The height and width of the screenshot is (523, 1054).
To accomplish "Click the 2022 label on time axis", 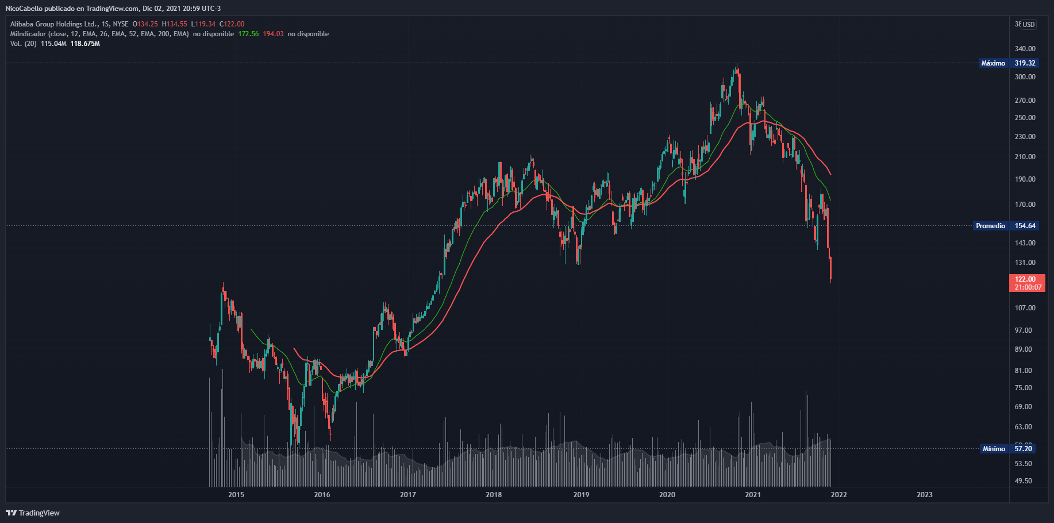I will [838, 495].
